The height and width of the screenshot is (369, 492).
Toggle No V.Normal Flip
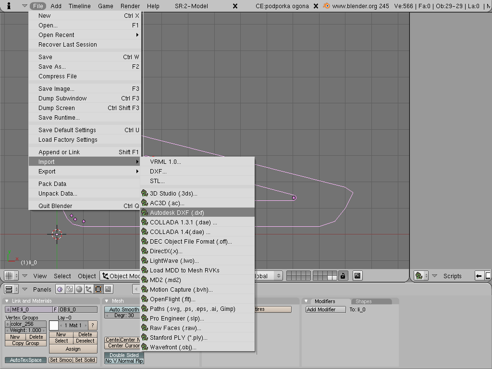pyautogui.click(x=124, y=361)
